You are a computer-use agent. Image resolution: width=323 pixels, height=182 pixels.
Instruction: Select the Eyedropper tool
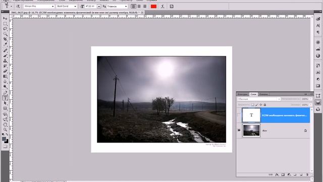5,44
